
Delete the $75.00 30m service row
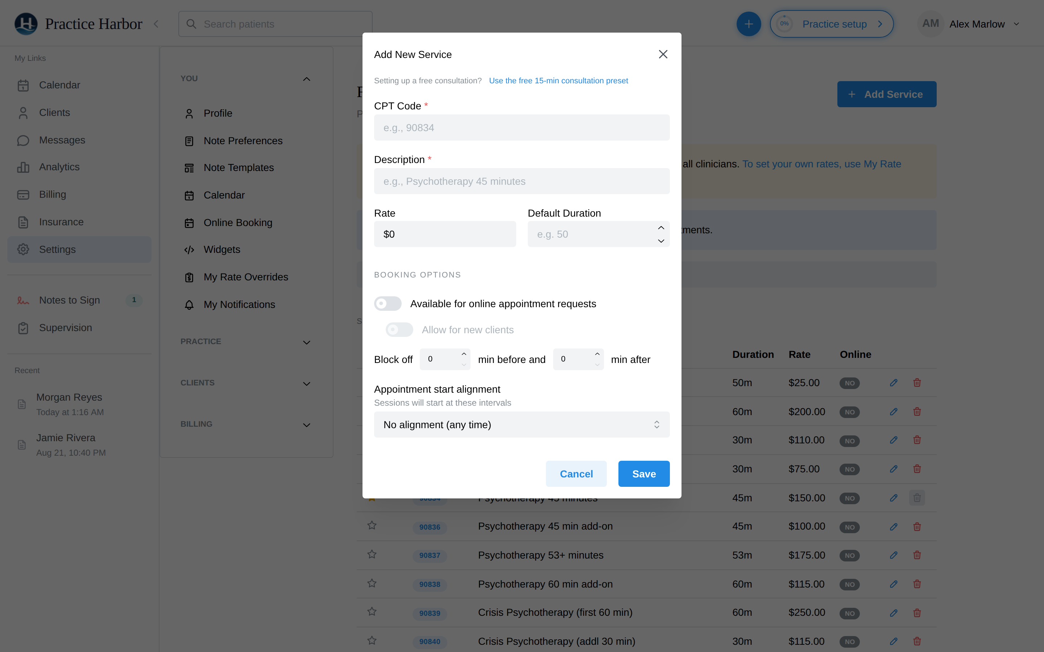(917, 469)
